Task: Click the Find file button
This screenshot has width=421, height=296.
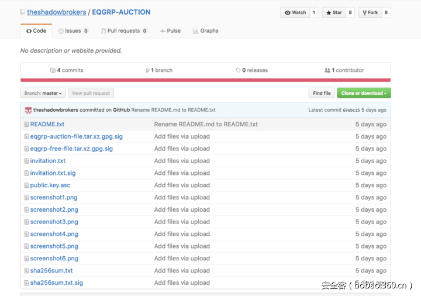Action: pos(322,93)
